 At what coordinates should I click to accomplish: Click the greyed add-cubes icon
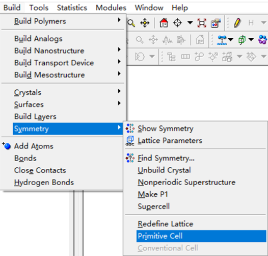point(227,57)
